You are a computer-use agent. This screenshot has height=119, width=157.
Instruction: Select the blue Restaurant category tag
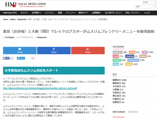[133, 60]
